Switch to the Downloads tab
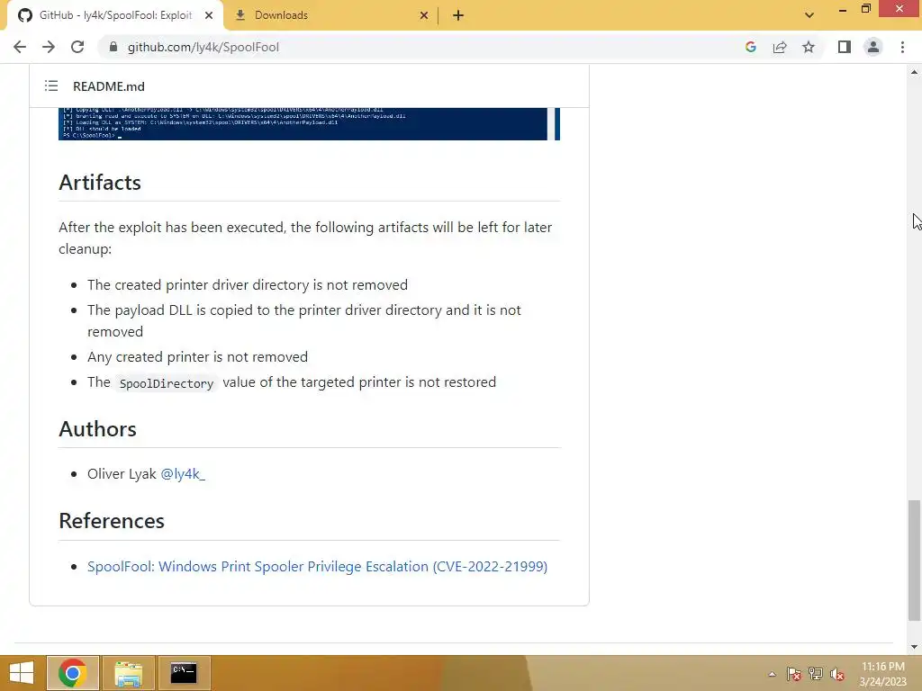The height and width of the screenshot is (691, 922). (331, 15)
